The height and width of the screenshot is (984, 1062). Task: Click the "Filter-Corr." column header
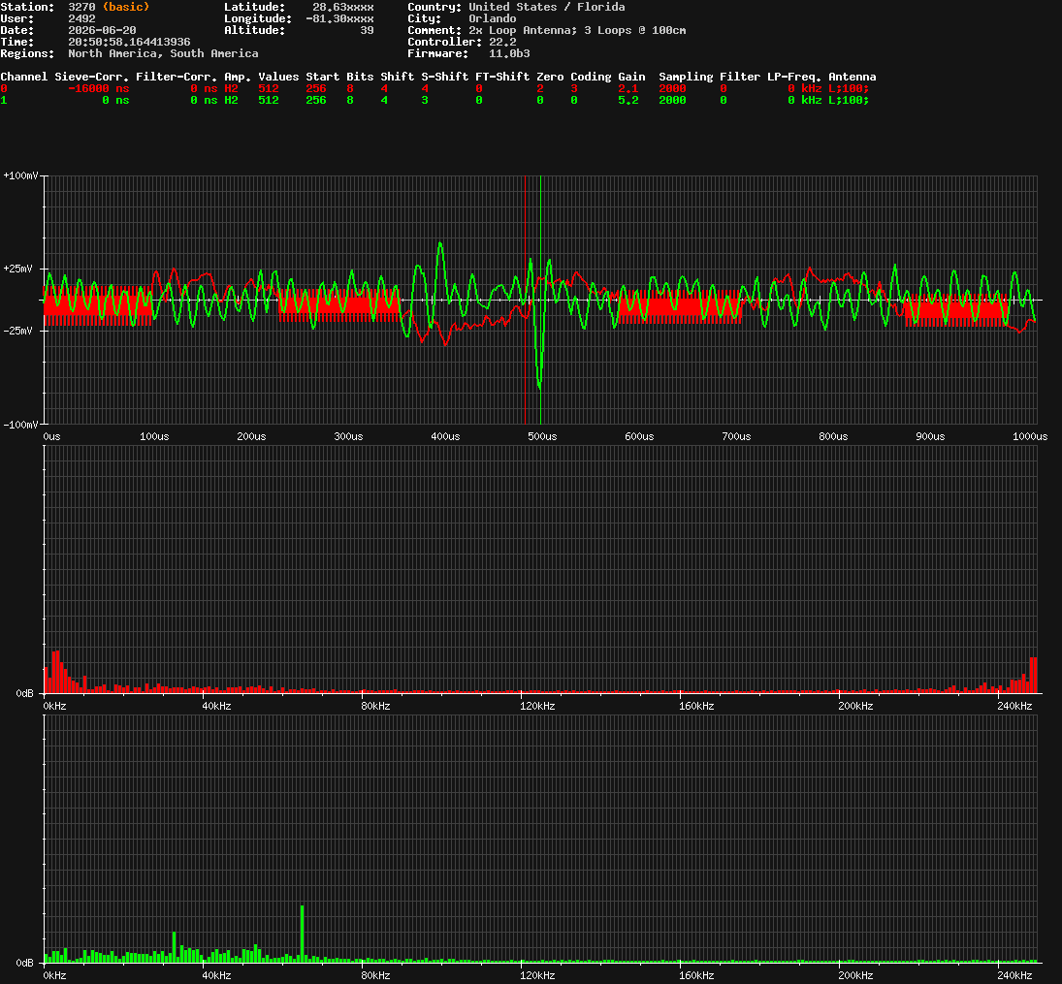pos(177,77)
